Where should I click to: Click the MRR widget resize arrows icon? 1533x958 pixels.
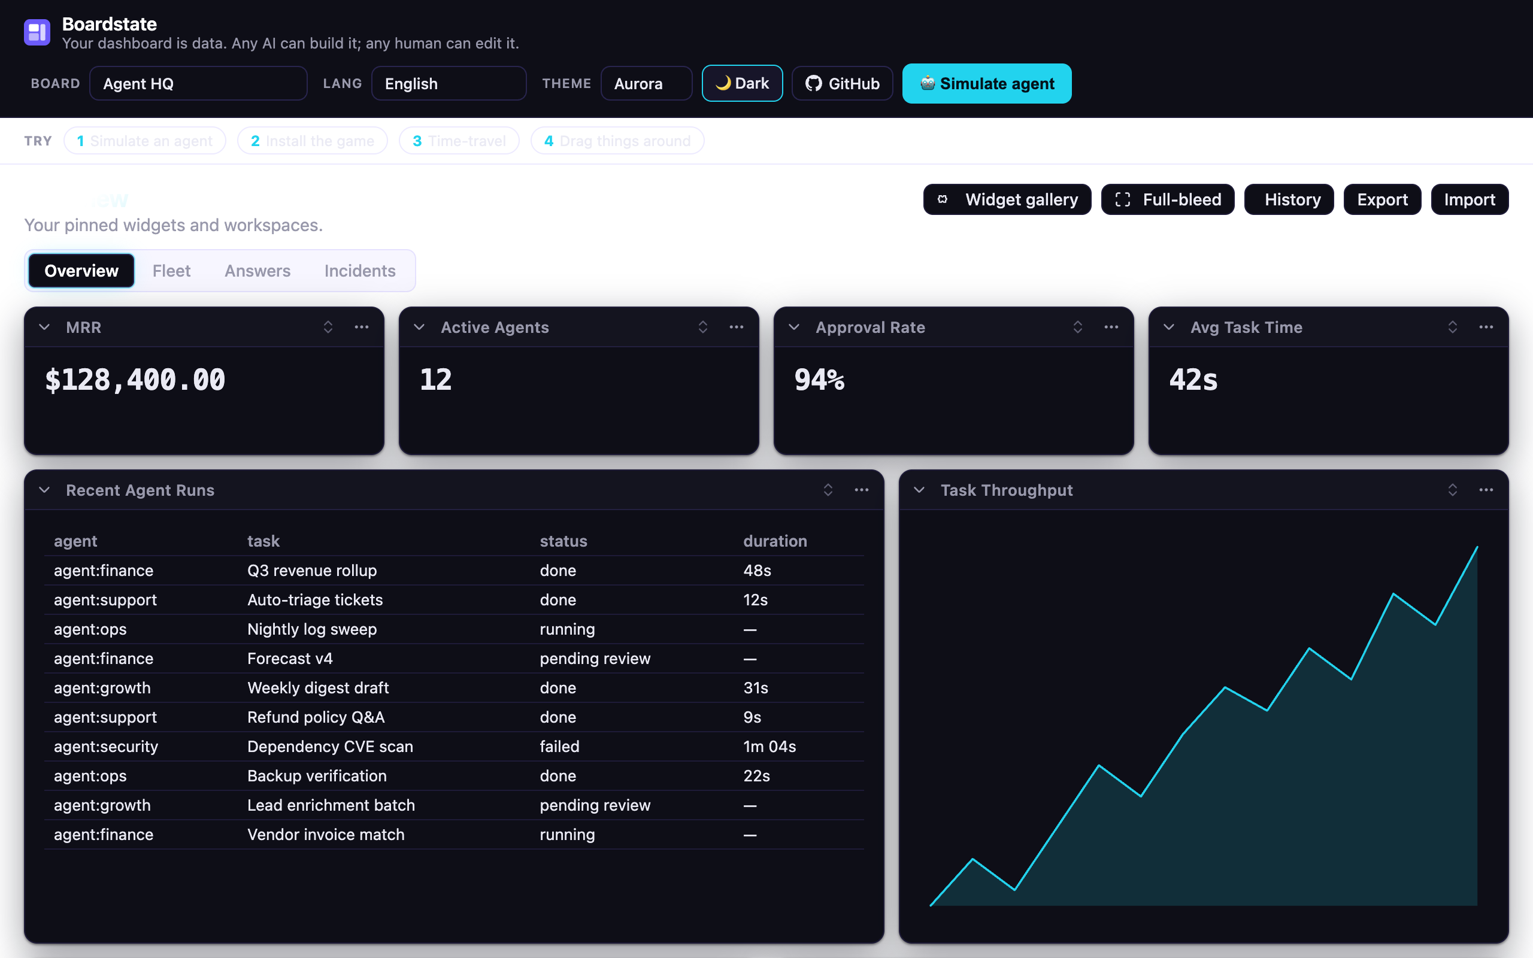click(328, 327)
